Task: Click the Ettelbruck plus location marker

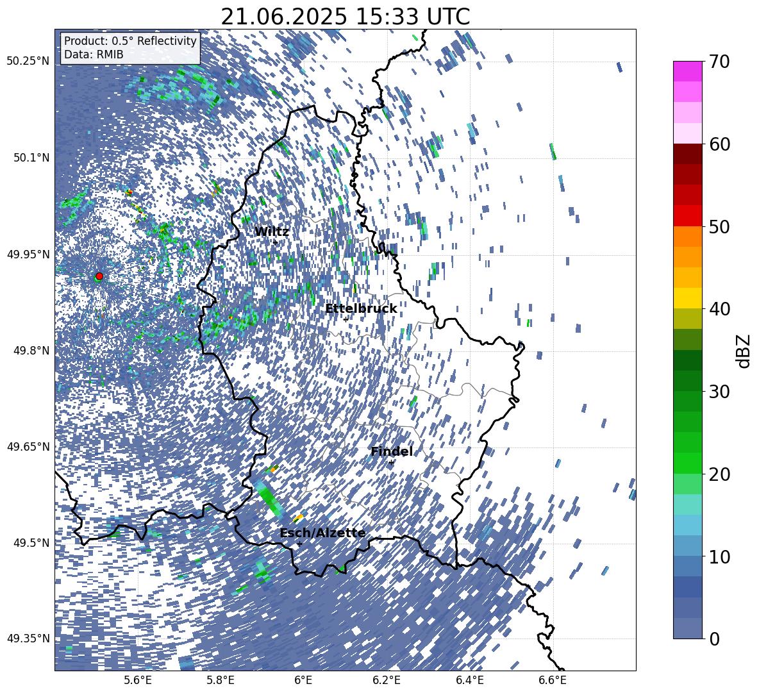Action: point(346,319)
